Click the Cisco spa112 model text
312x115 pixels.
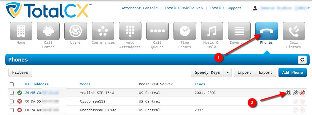pos(93,101)
